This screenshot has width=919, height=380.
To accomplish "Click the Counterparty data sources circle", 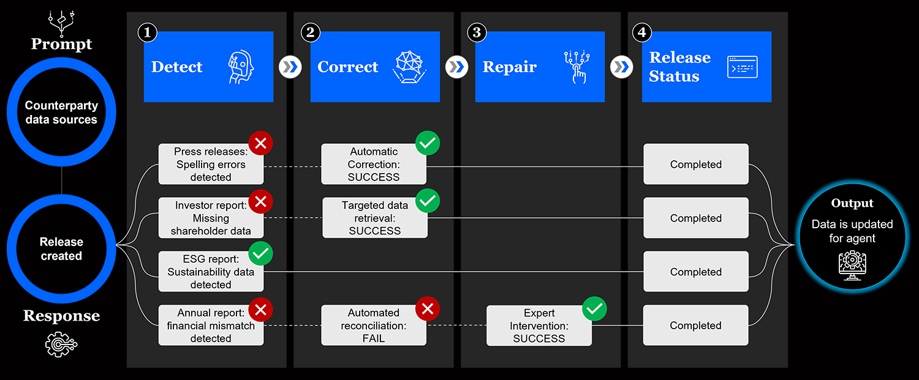I will coord(61,113).
